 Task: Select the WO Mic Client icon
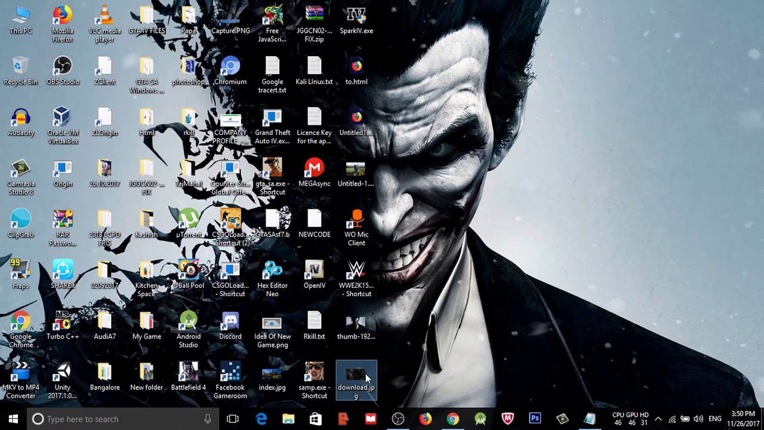(x=356, y=228)
